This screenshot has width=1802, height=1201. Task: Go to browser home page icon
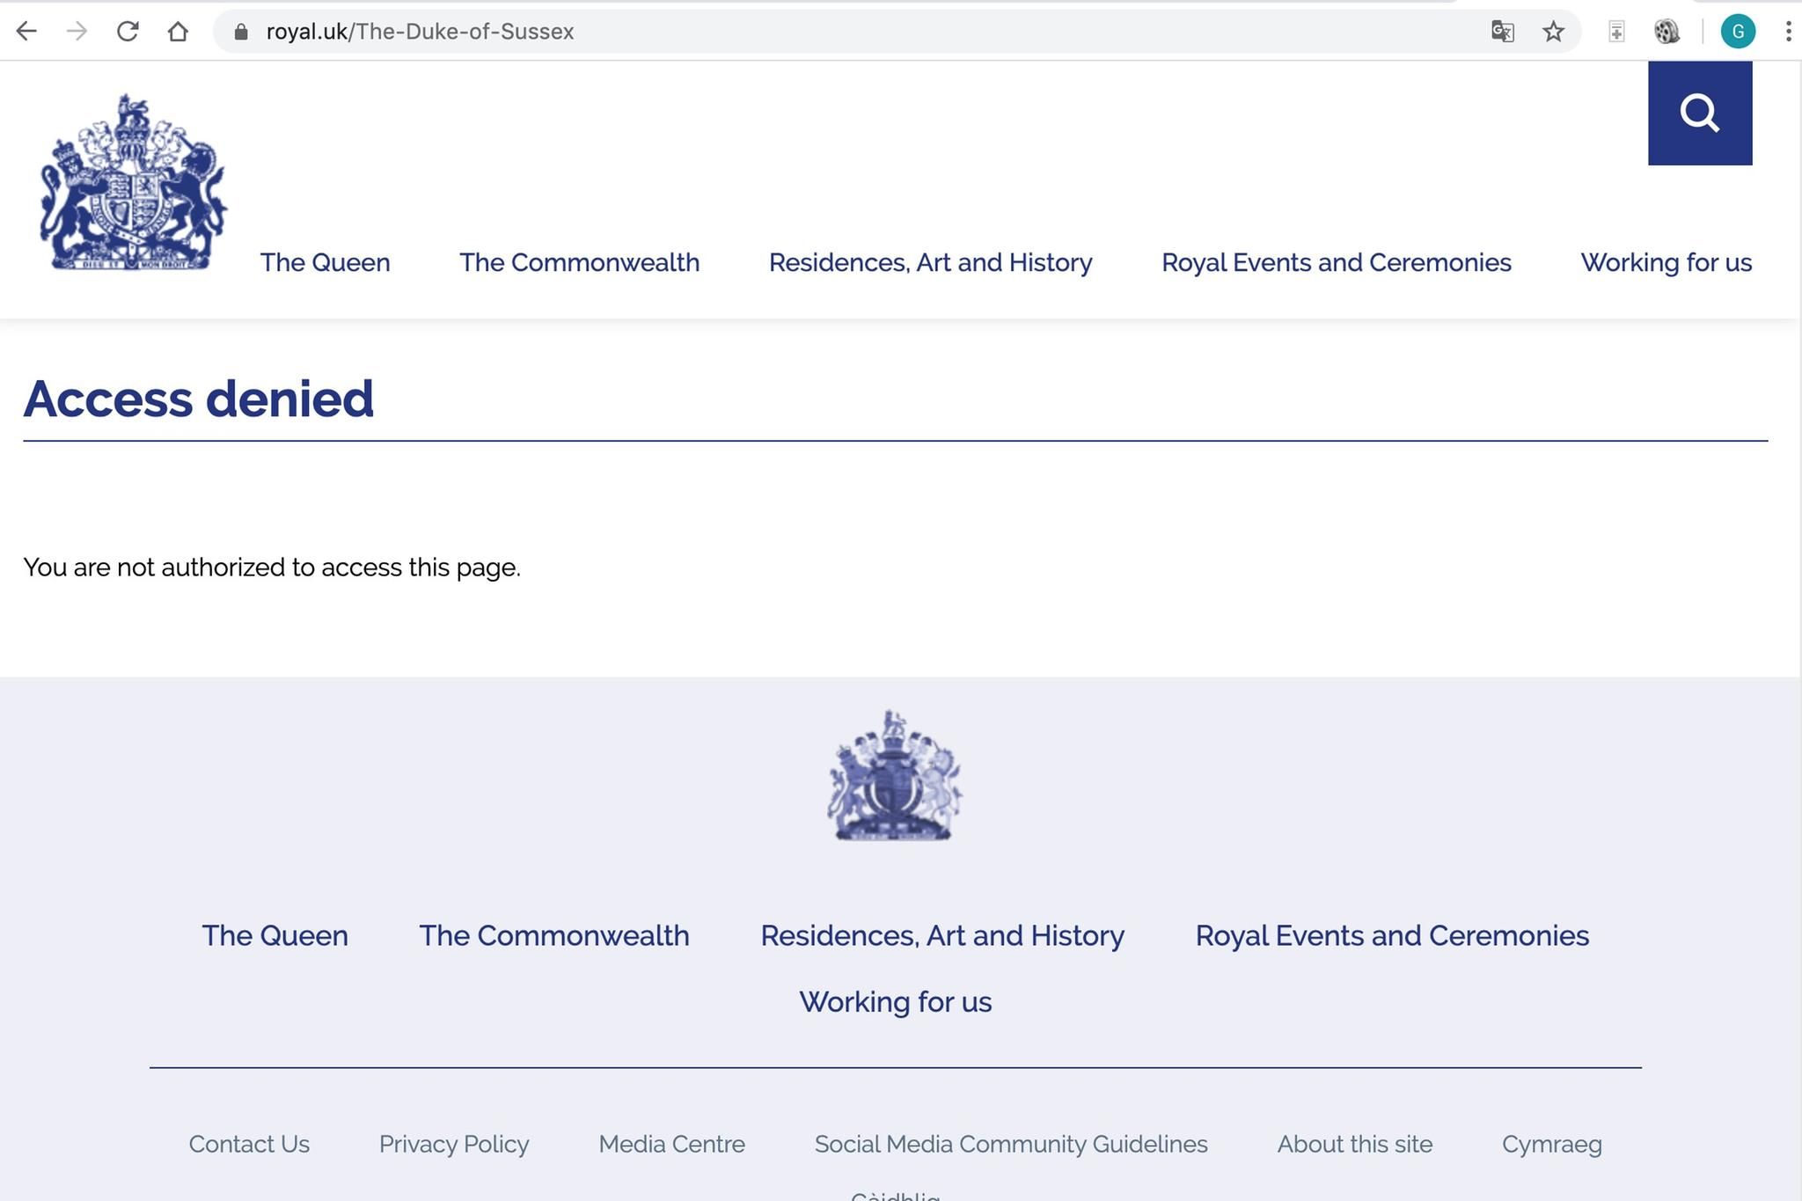pyautogui.click(x=178, y=32)
